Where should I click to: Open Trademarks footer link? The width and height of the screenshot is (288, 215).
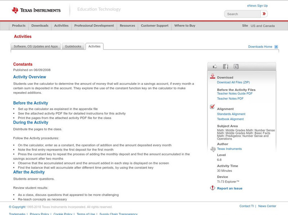point(17,214)
